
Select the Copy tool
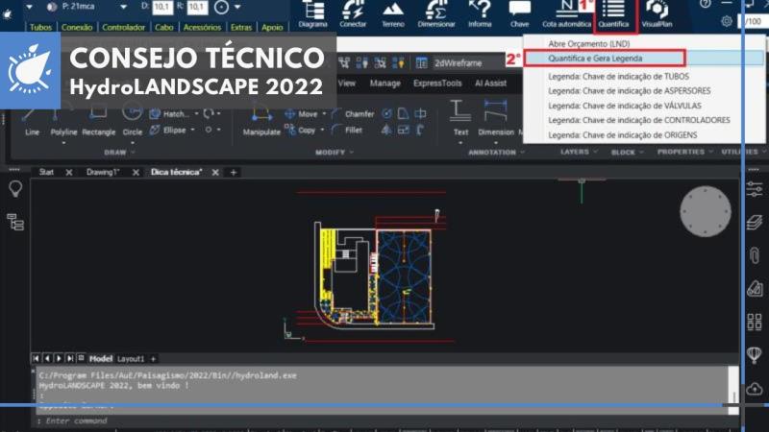(x=300, y=131)
